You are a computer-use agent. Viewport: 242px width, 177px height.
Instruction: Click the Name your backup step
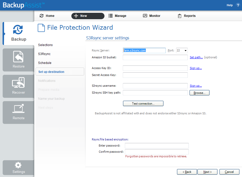[x=51, y=99]
